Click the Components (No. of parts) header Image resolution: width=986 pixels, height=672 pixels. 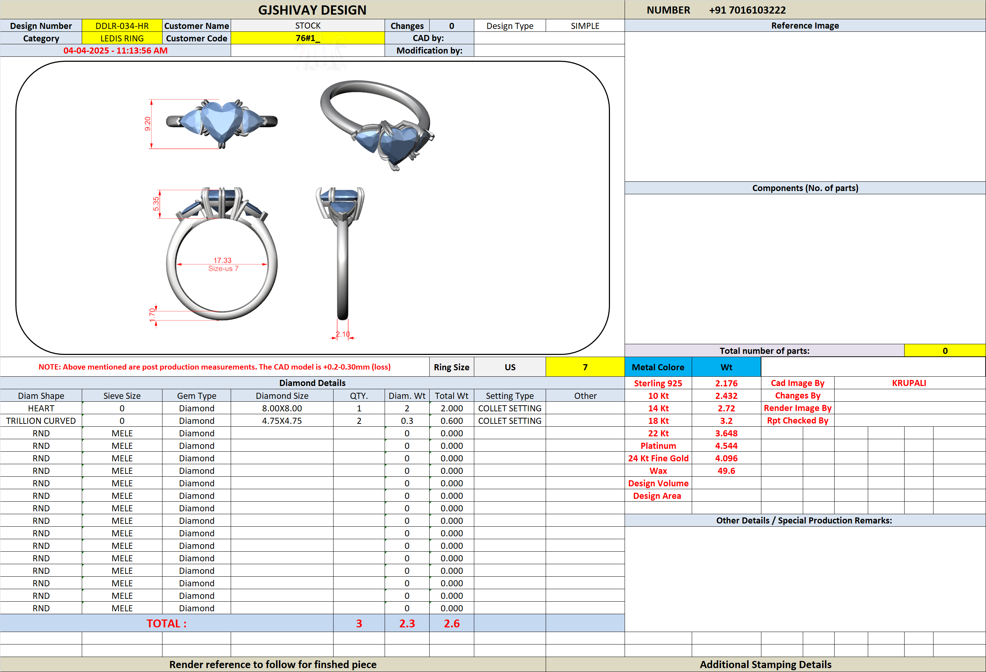805,188
